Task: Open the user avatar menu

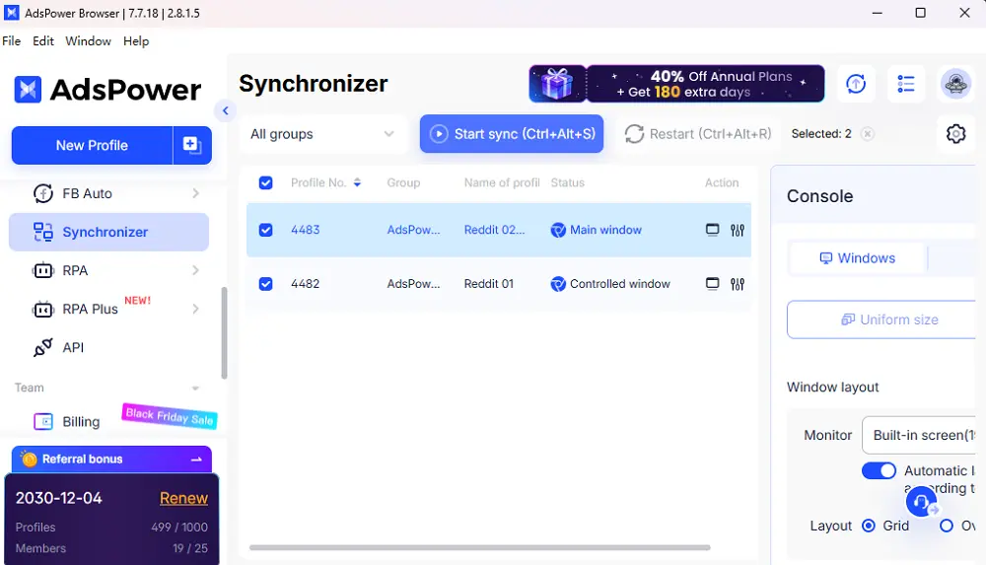Action: [955, 84]
